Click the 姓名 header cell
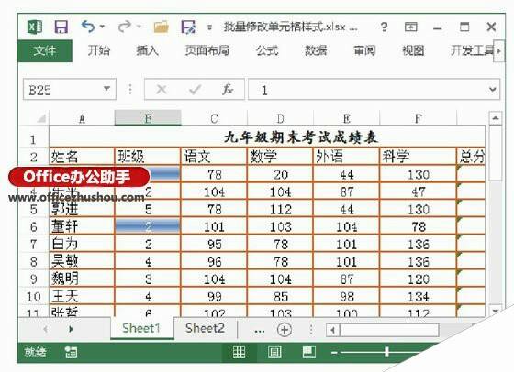Viewport: 514px width, 372px height. point(82,157)
